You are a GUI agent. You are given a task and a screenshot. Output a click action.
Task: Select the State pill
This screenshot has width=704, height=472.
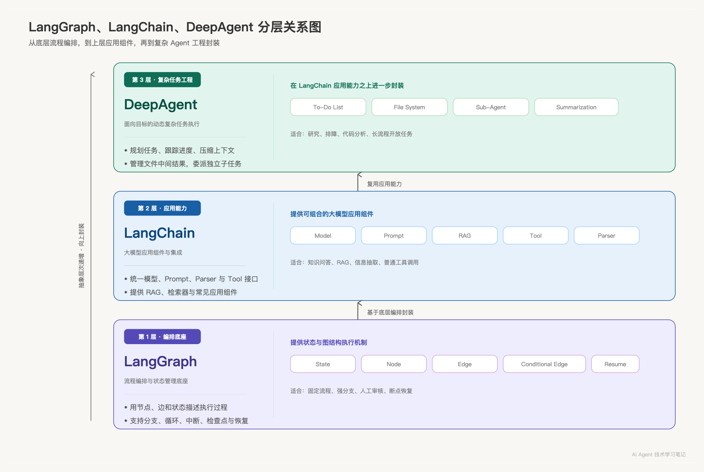323,364
